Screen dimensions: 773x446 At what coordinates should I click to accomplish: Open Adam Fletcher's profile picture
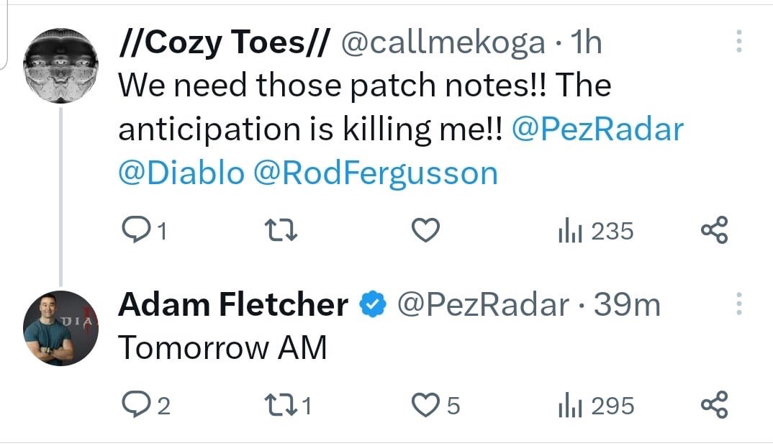click(x=60, y=328)
